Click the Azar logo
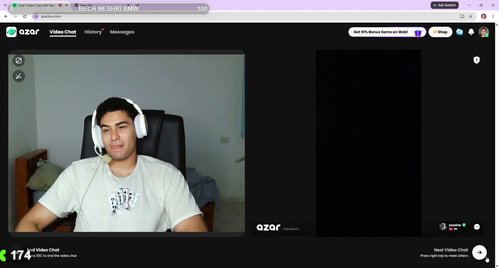This screenshot has width=499, height=268. coord(23,32)
